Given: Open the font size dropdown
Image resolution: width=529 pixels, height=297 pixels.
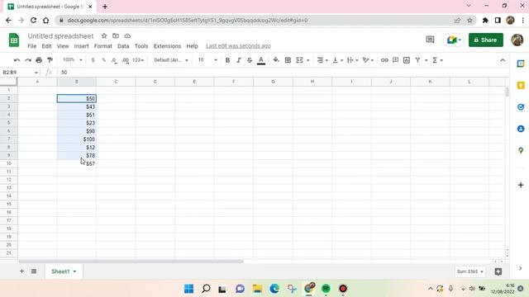Looking at the screenshot, I should 207,60.
